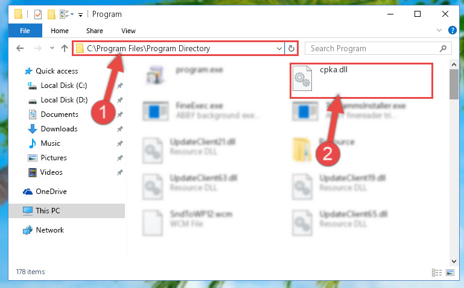Expand the ribbon with the chevron
464x288 pixels.
pyautogui.click(x=439, y=30)
